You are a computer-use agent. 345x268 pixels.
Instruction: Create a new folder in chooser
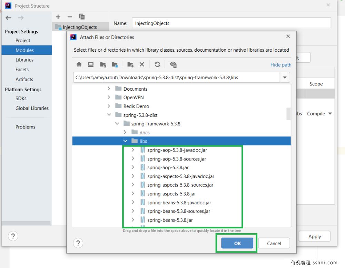pyautogui.click(x=130, y=64)
